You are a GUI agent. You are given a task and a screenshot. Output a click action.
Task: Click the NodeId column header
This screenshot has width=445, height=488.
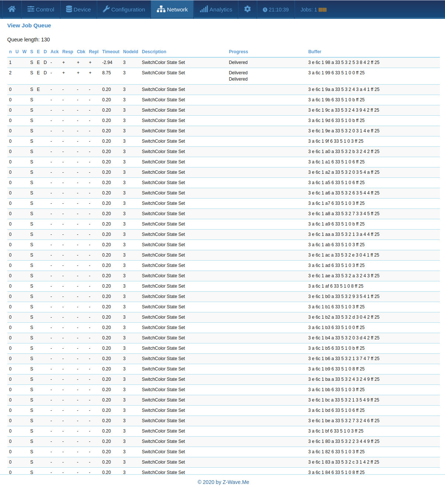click(x=130, y=52)
